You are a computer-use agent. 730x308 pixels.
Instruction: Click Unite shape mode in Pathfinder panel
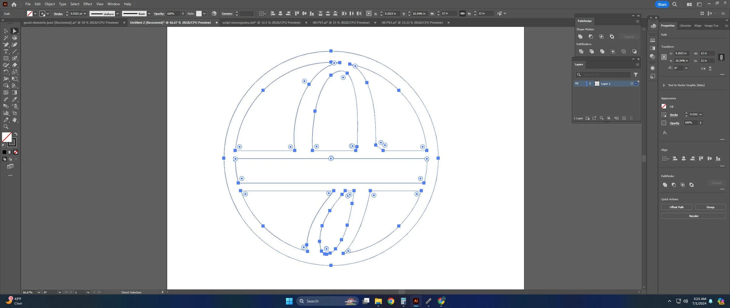(580, 36)
